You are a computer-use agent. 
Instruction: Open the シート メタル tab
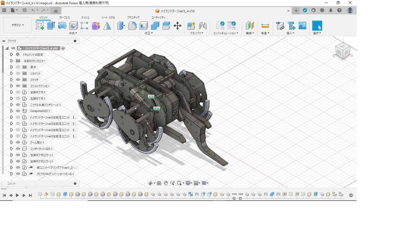tap(108, 17)
